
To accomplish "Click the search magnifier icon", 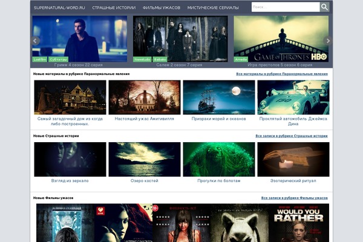I will pos(324,7).
